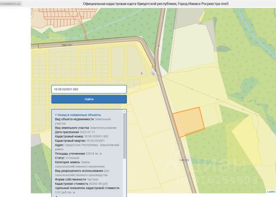Screen dimensions: 276x197
Task: Click the Статус Учтенный row
Action: tap(67, 158)
